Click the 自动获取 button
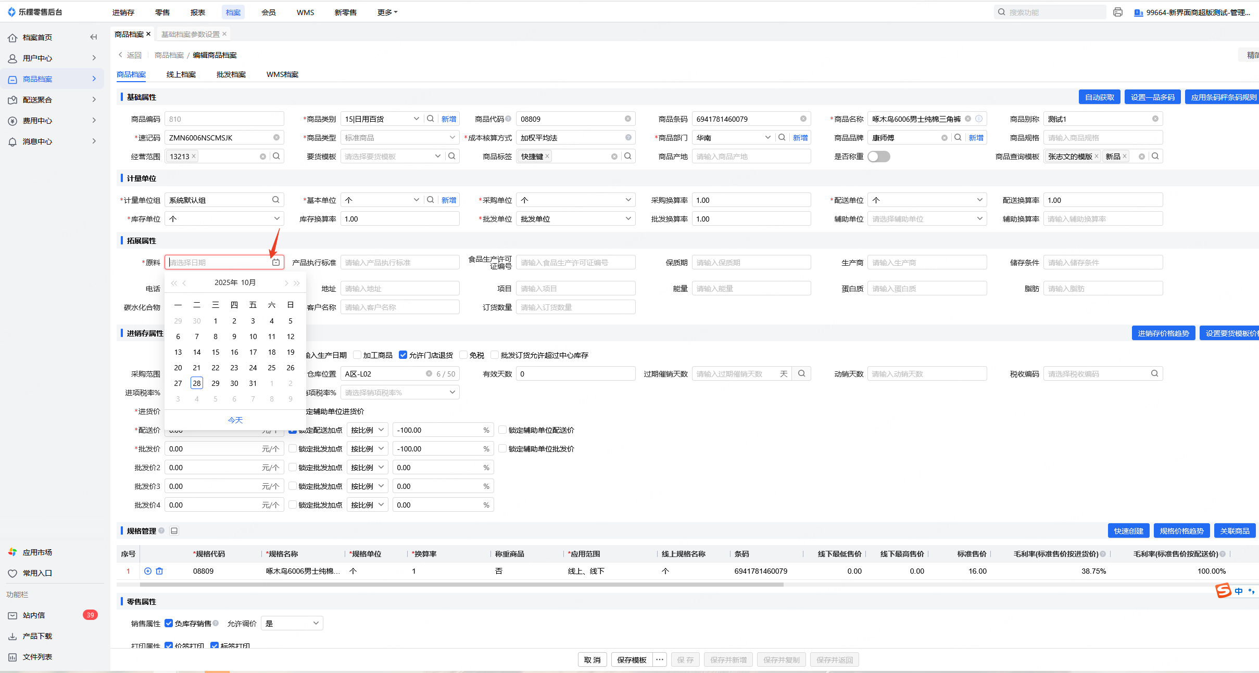 pos(1099,97)
